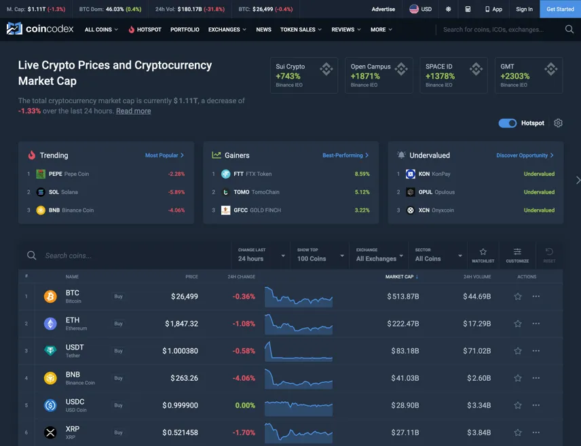The height and width of the screenshot is (446, 581).
Task: Click the header search magnifier icon
Action: tap(569, 29)
